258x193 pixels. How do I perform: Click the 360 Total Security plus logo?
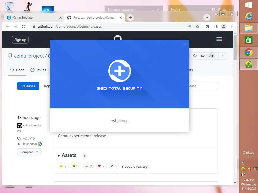(120, 71)
